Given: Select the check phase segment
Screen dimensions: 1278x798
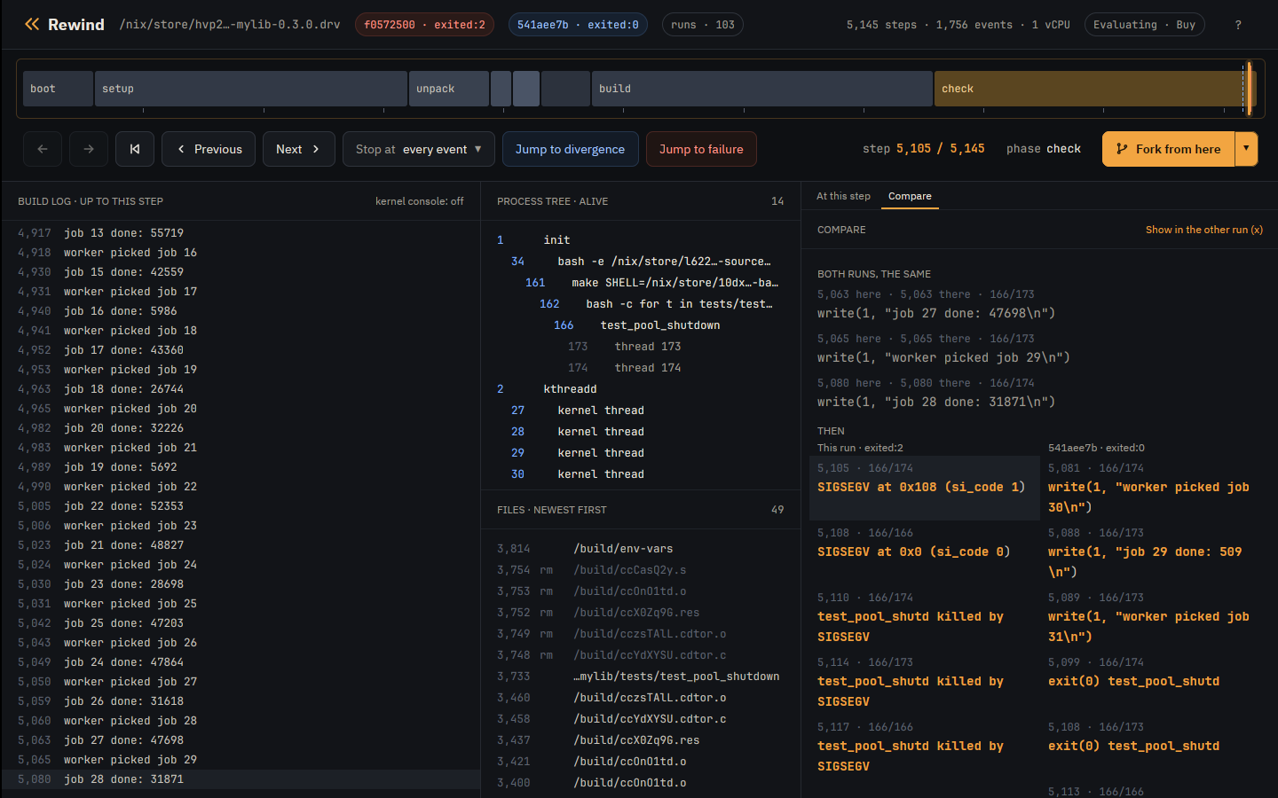Looking at the screenshot, I should pos(1089,89).
